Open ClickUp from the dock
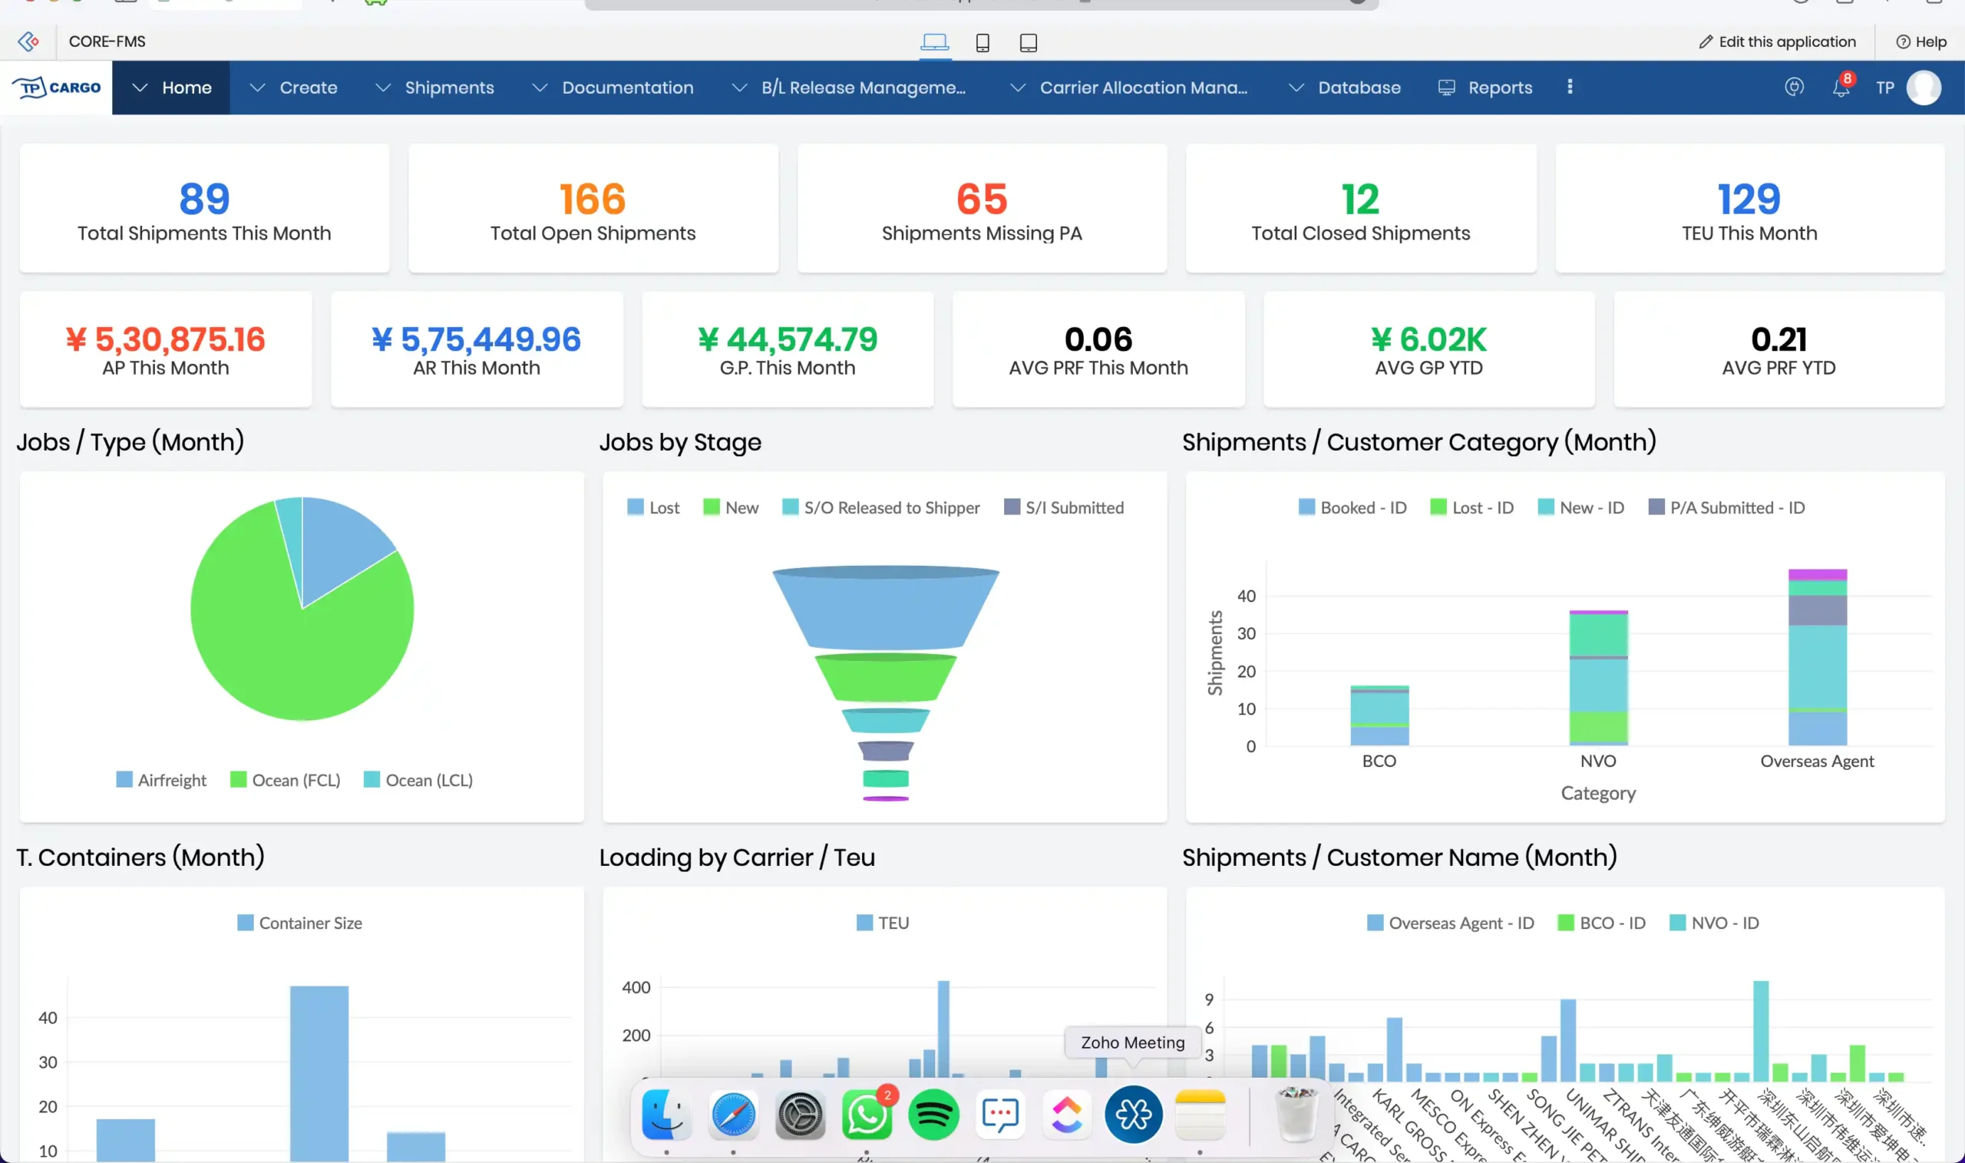Viewport: 1965px width, 1163px height. coord(1067,1115)
